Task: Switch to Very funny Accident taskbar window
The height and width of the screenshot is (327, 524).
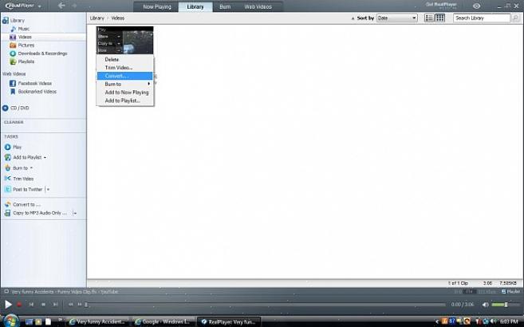Action: tap(97, 322)
